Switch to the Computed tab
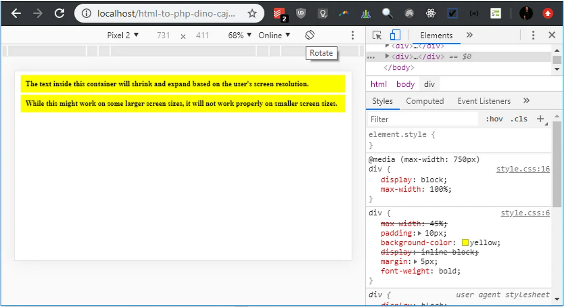Screen dimensions: 564x308 [425, 101]
